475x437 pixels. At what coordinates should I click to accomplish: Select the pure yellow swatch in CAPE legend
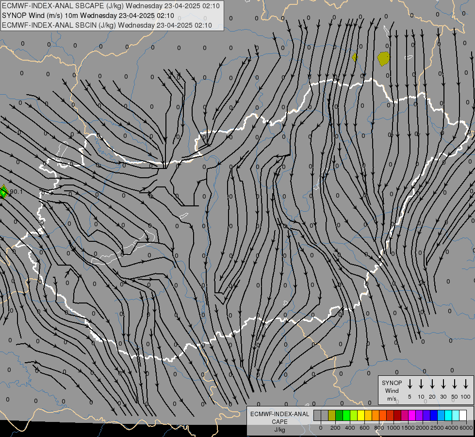click(361, 415)
